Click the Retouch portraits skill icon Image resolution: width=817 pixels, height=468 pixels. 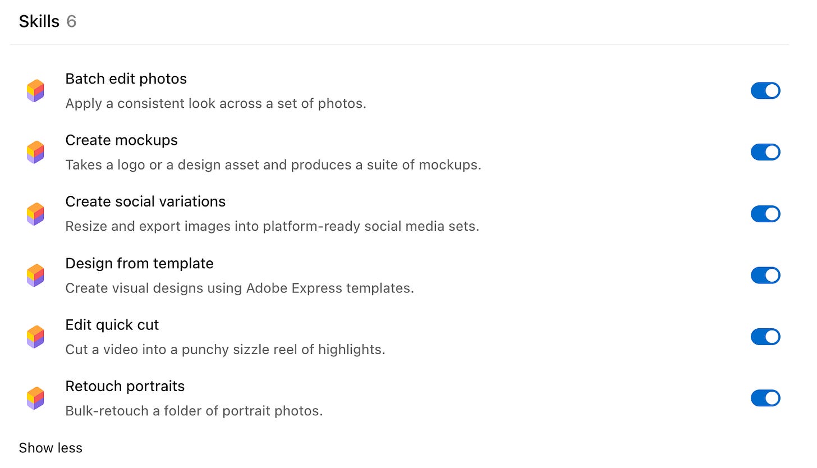pyautogui.click(x=35, y=398)
